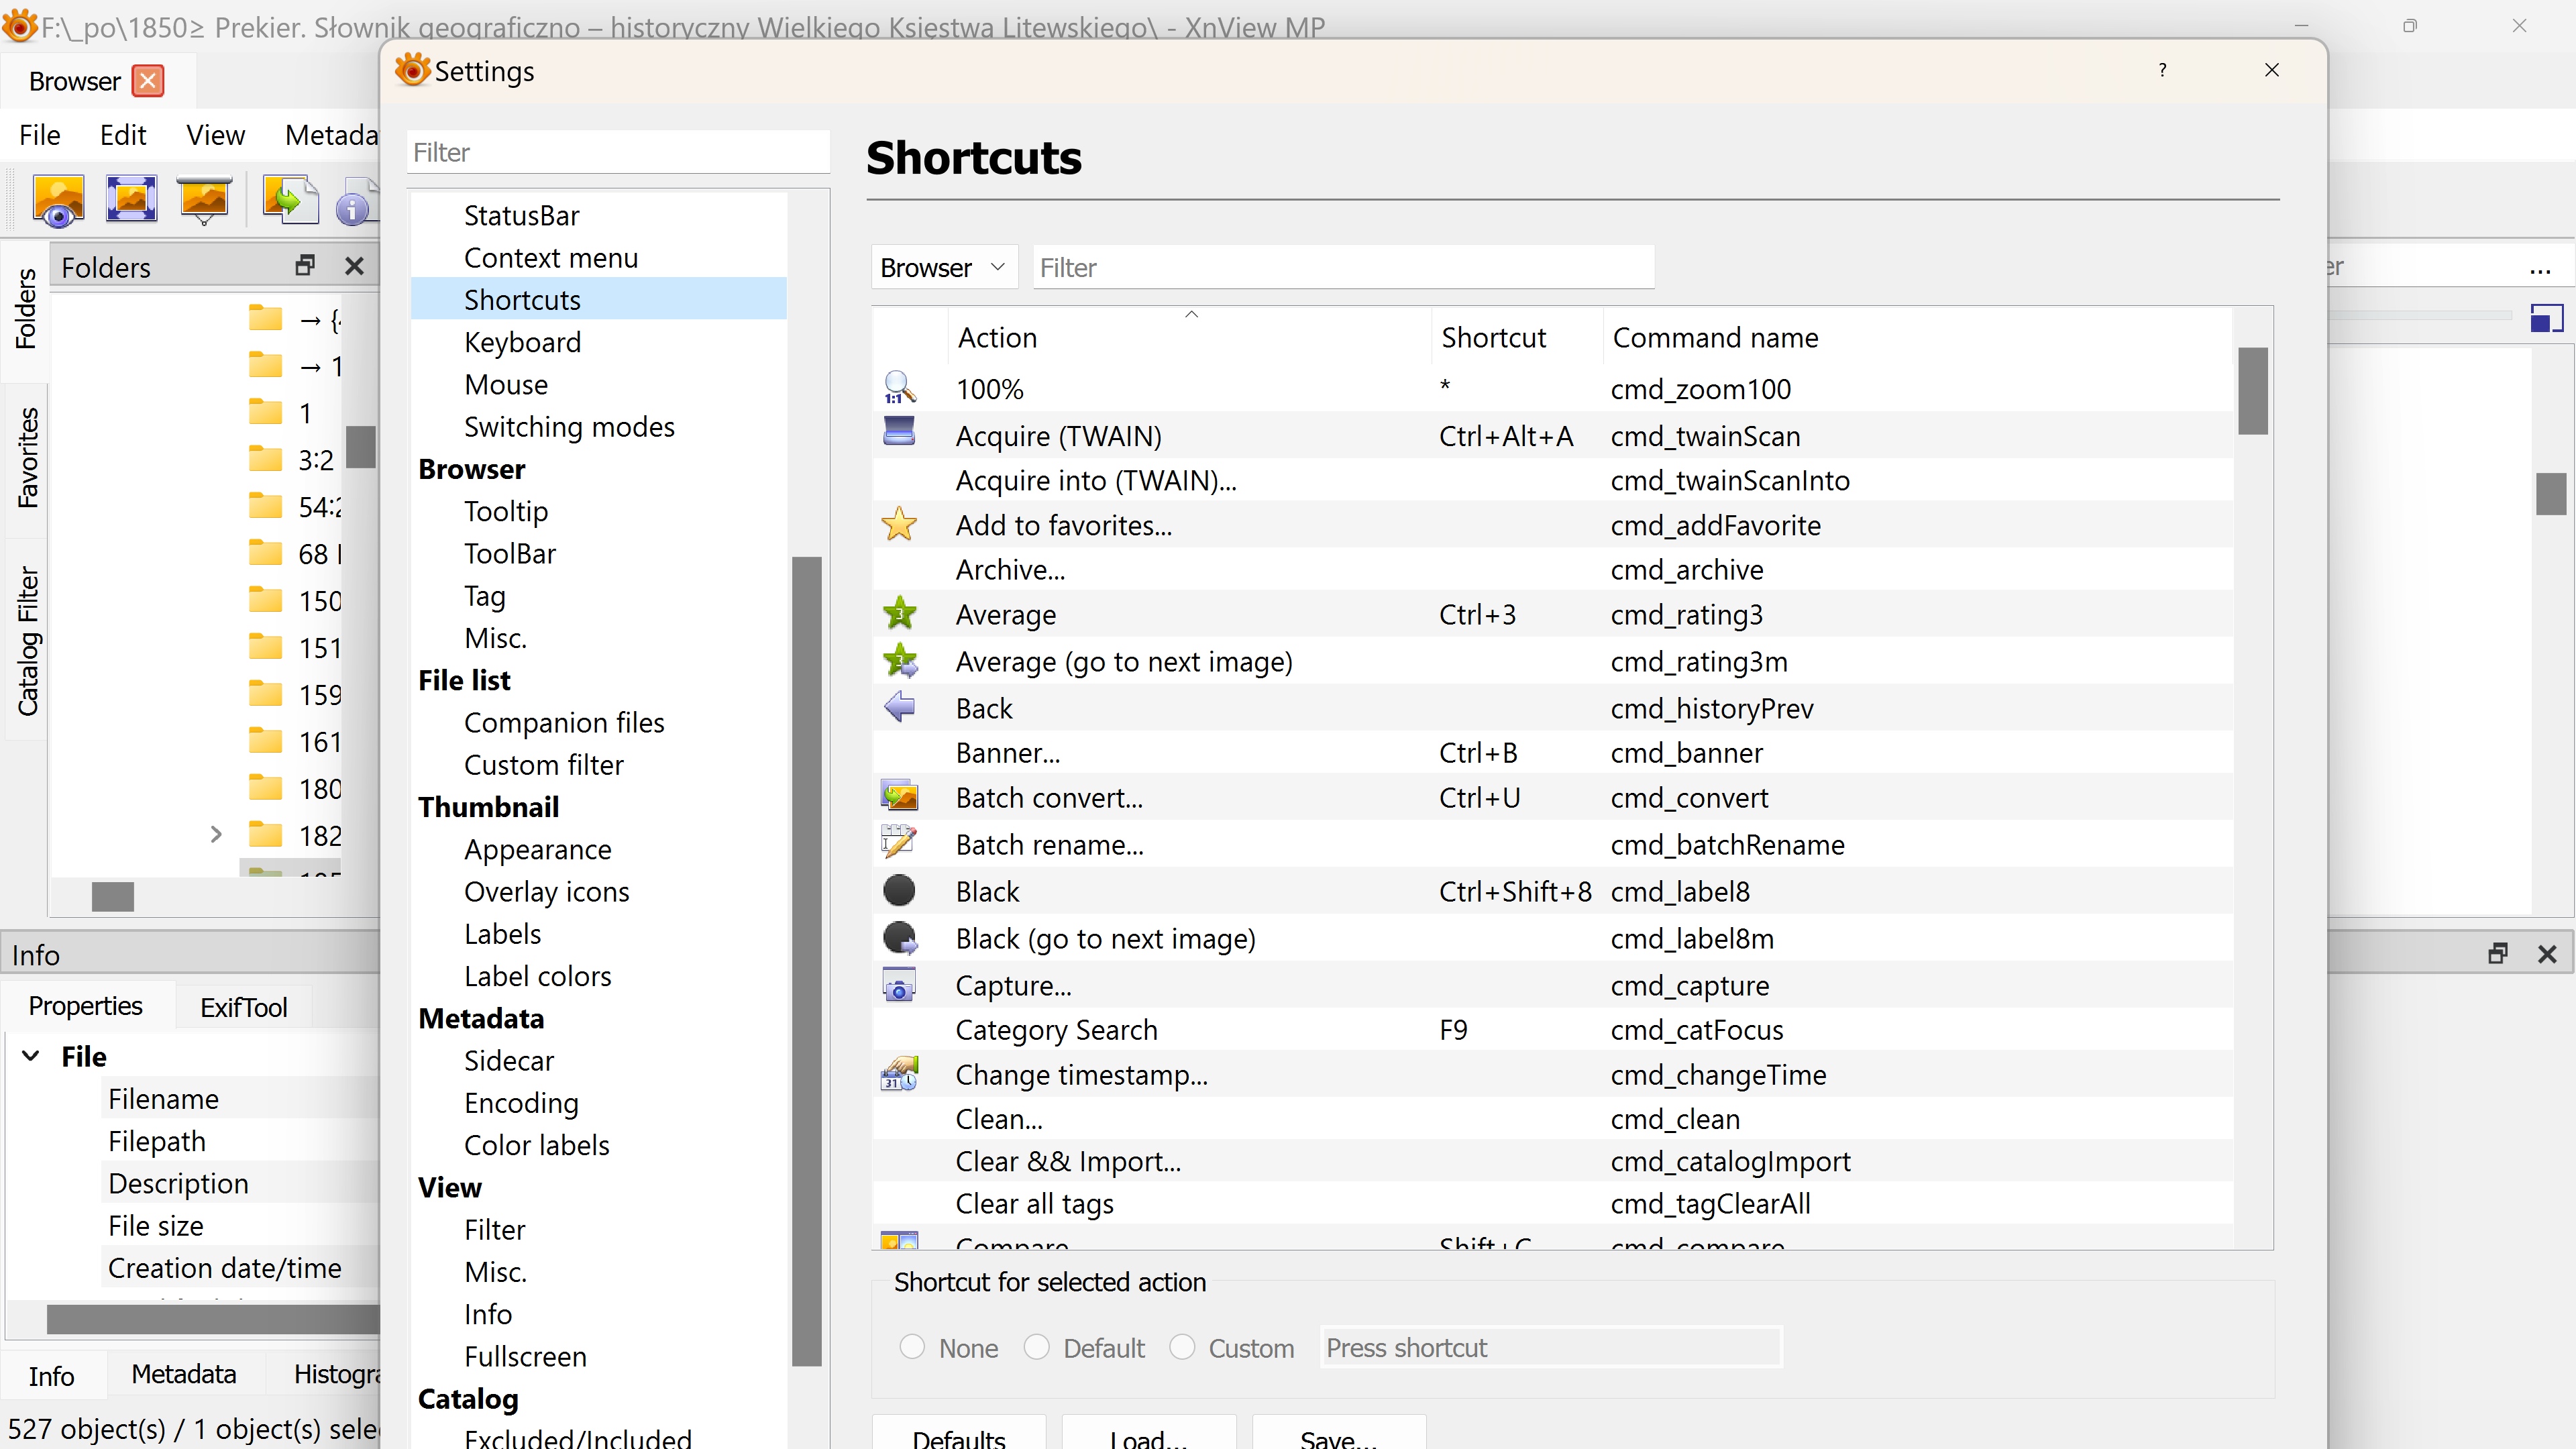Click the Press shortcut input field
The height and width of the screenshot is (1449, 2576).
click(x=1550, y=1347)
